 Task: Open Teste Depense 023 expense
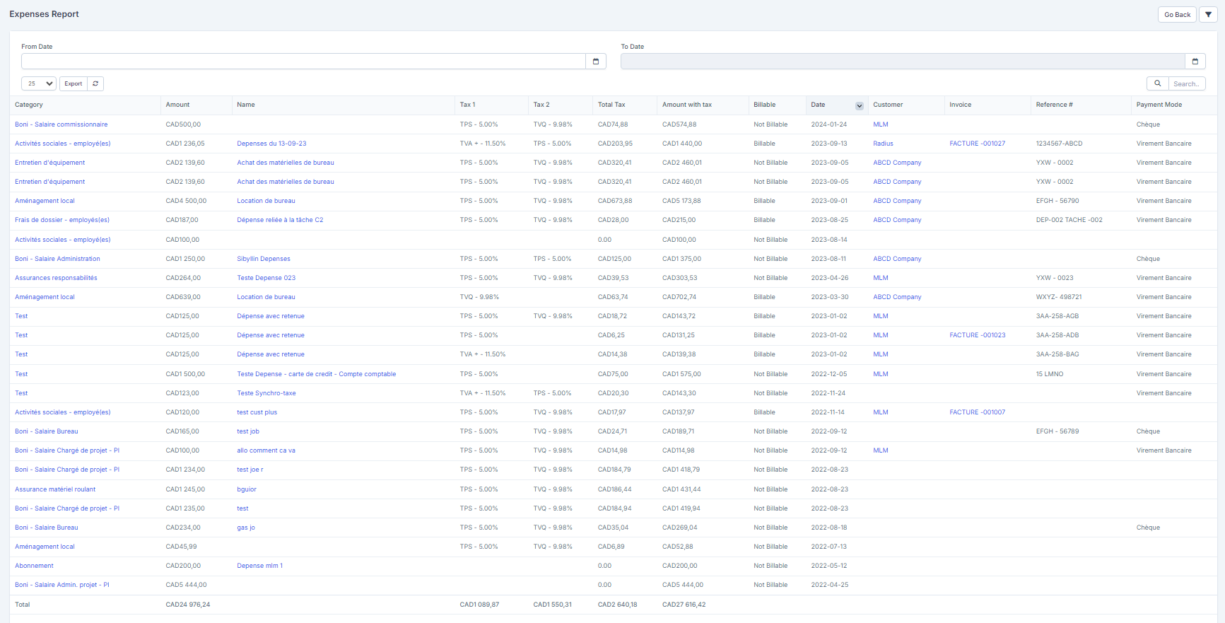click(266, 278)
